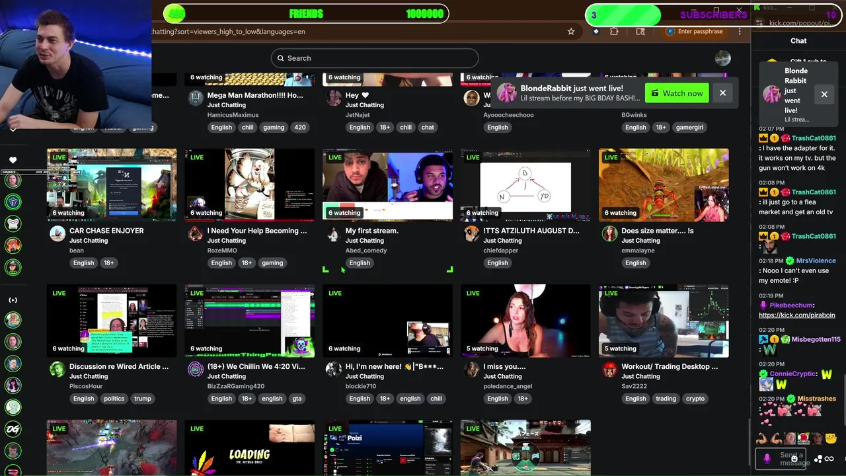Open the I Need Your Help Becoming stream thumbnail
Viewport: 846px width, 476px height.
point(250,184)
